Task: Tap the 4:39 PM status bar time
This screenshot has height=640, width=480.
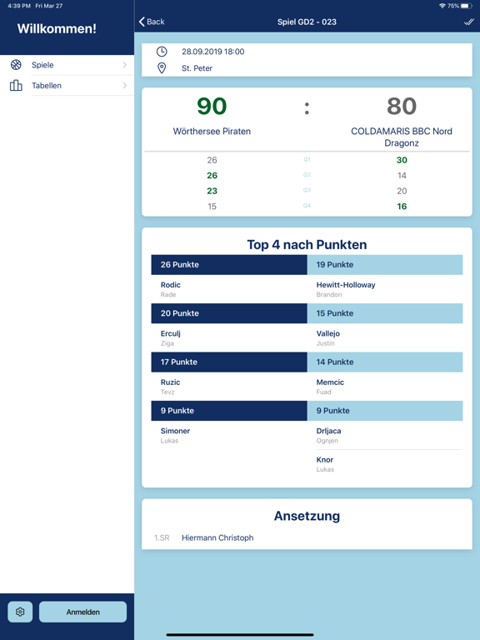Action: [19, 6]
